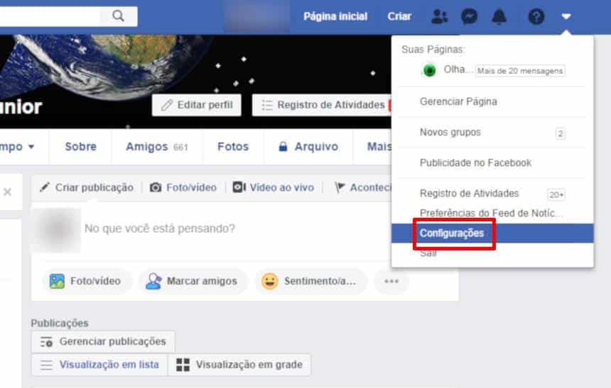Viewport: 611px width, 388px height.
Task: Click the Marcar amigos button
Action: click(x=192, y=281)
